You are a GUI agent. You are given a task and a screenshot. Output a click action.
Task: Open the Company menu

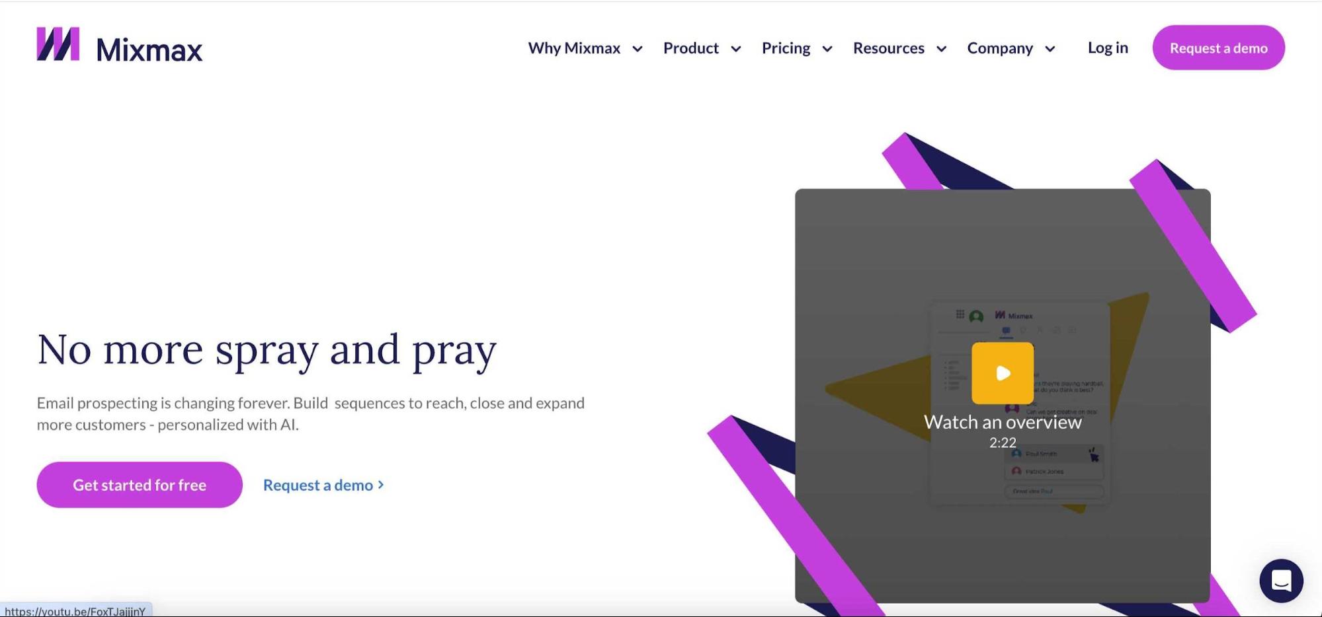[999, 48]
